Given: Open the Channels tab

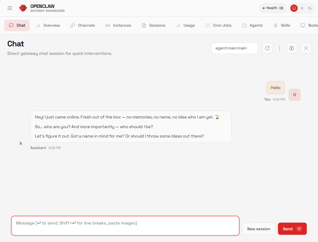Looking at the screenshot, I should (83, 25).
